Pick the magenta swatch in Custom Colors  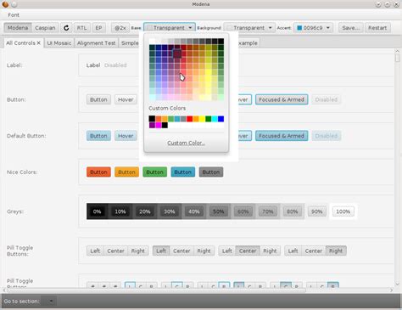(x=159, y=125)
